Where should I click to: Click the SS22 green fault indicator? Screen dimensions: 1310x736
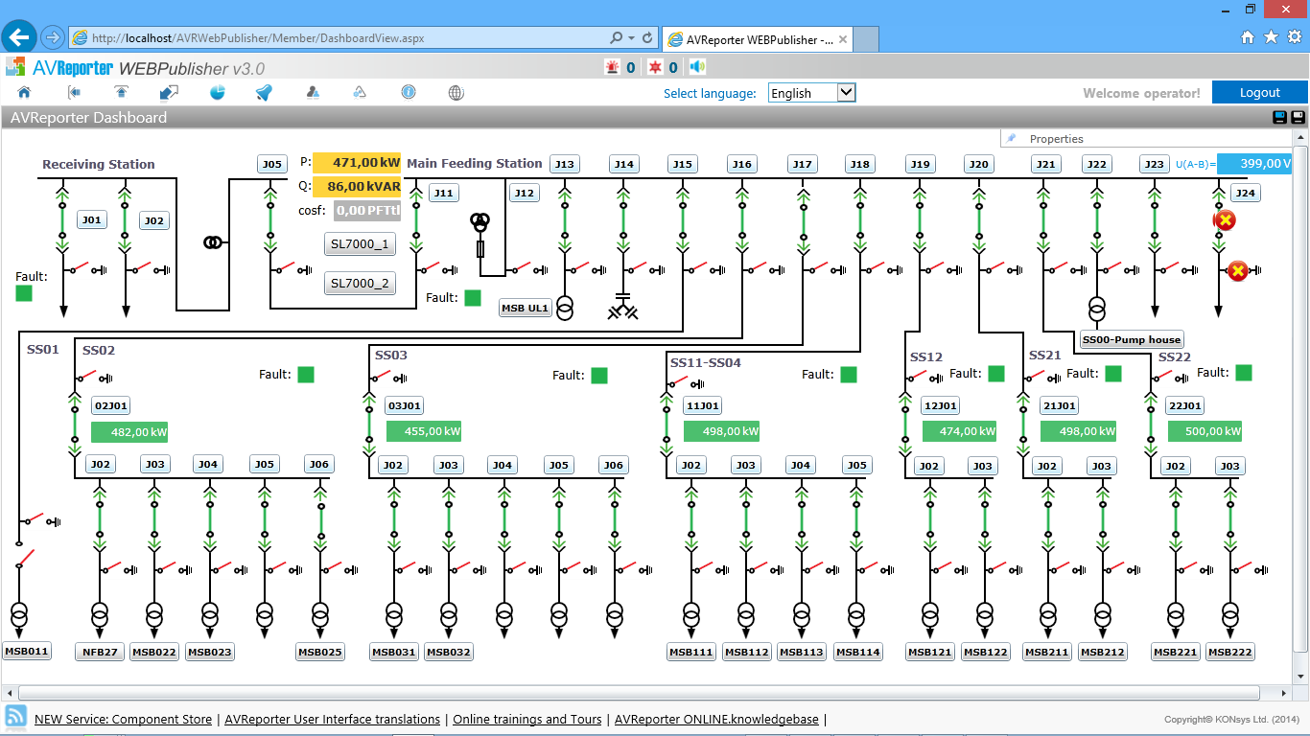click(1244, 373)
